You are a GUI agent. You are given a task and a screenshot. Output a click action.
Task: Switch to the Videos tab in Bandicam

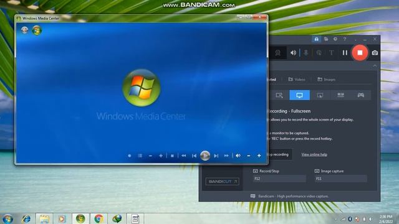pos(297,80)
